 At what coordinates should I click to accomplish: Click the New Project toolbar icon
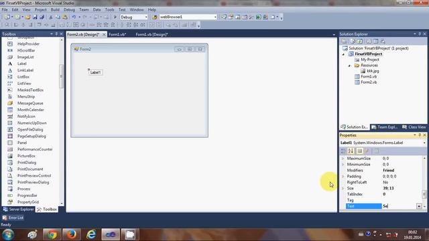(7, 17)
